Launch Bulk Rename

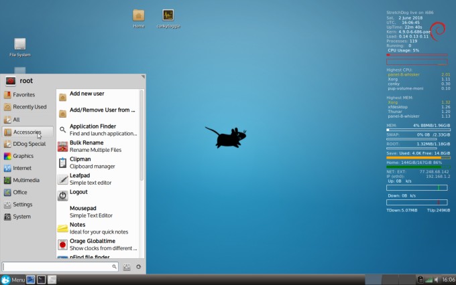click(98, 147)
